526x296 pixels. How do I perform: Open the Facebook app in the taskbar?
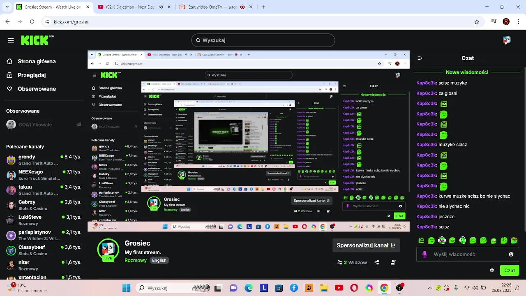294,288
